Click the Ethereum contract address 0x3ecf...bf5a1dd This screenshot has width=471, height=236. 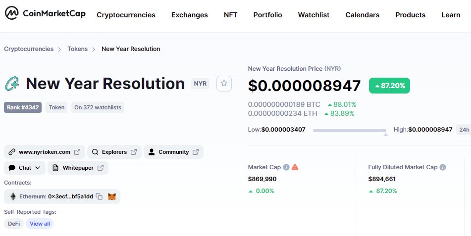[71, 197]
